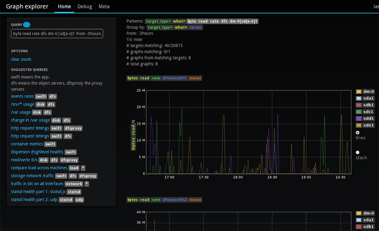Open container metrics query
Screen dimensions: 379x231
[27, 144]
